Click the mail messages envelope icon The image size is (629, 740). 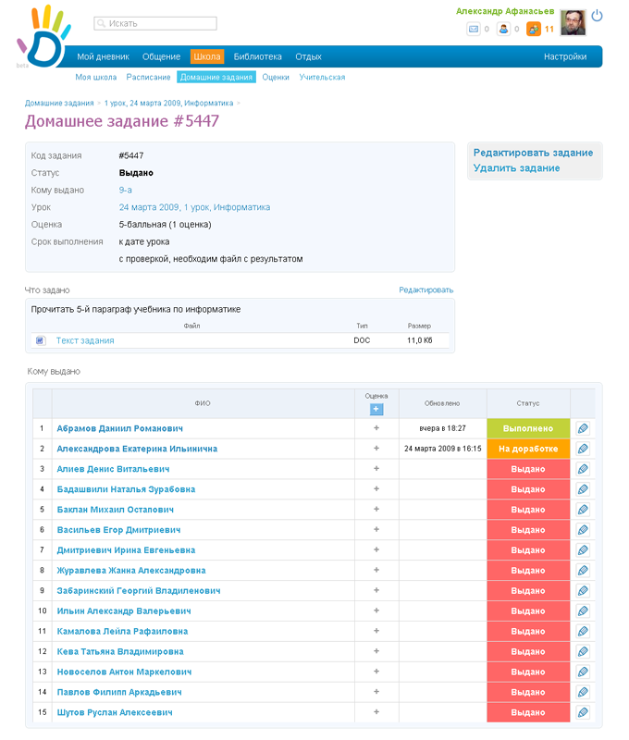pos(474,30)
